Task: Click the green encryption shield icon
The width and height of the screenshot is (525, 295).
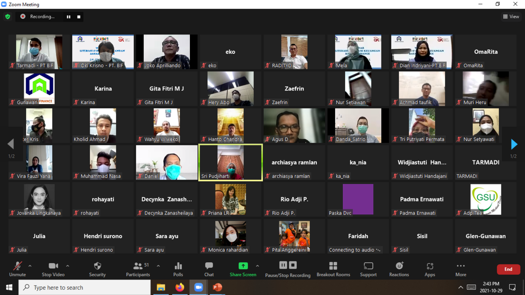Action: point(8,17)
